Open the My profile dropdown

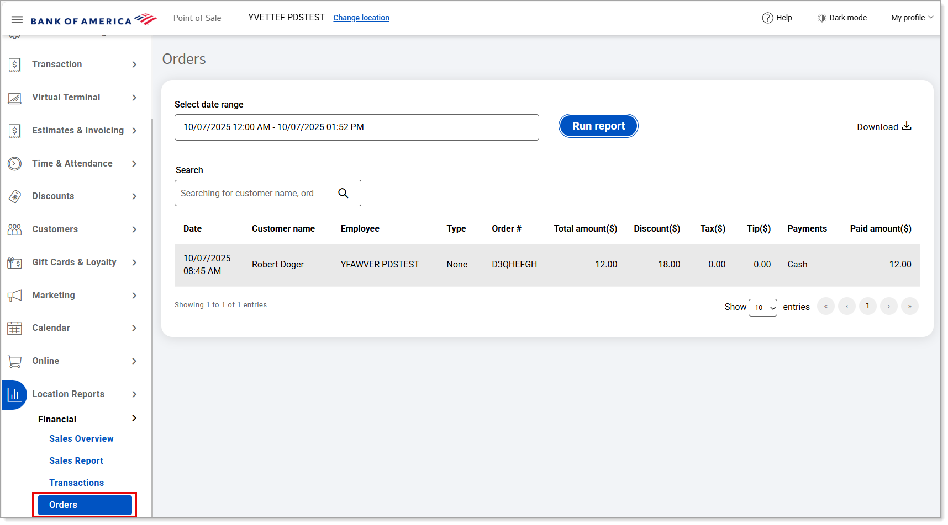point(912,18)
